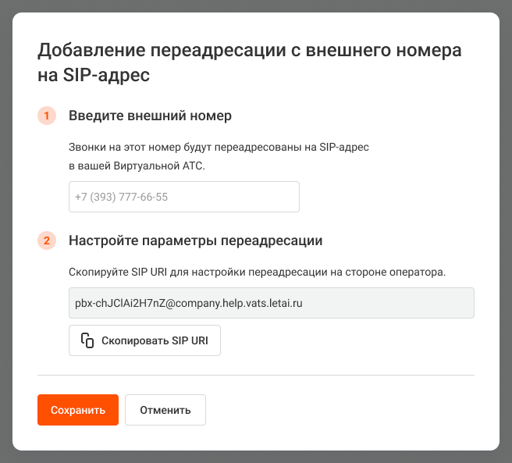Click the Введите внешний номер heading
The height and width of the screenshot is (463, 512).
(x=150, y=116)
